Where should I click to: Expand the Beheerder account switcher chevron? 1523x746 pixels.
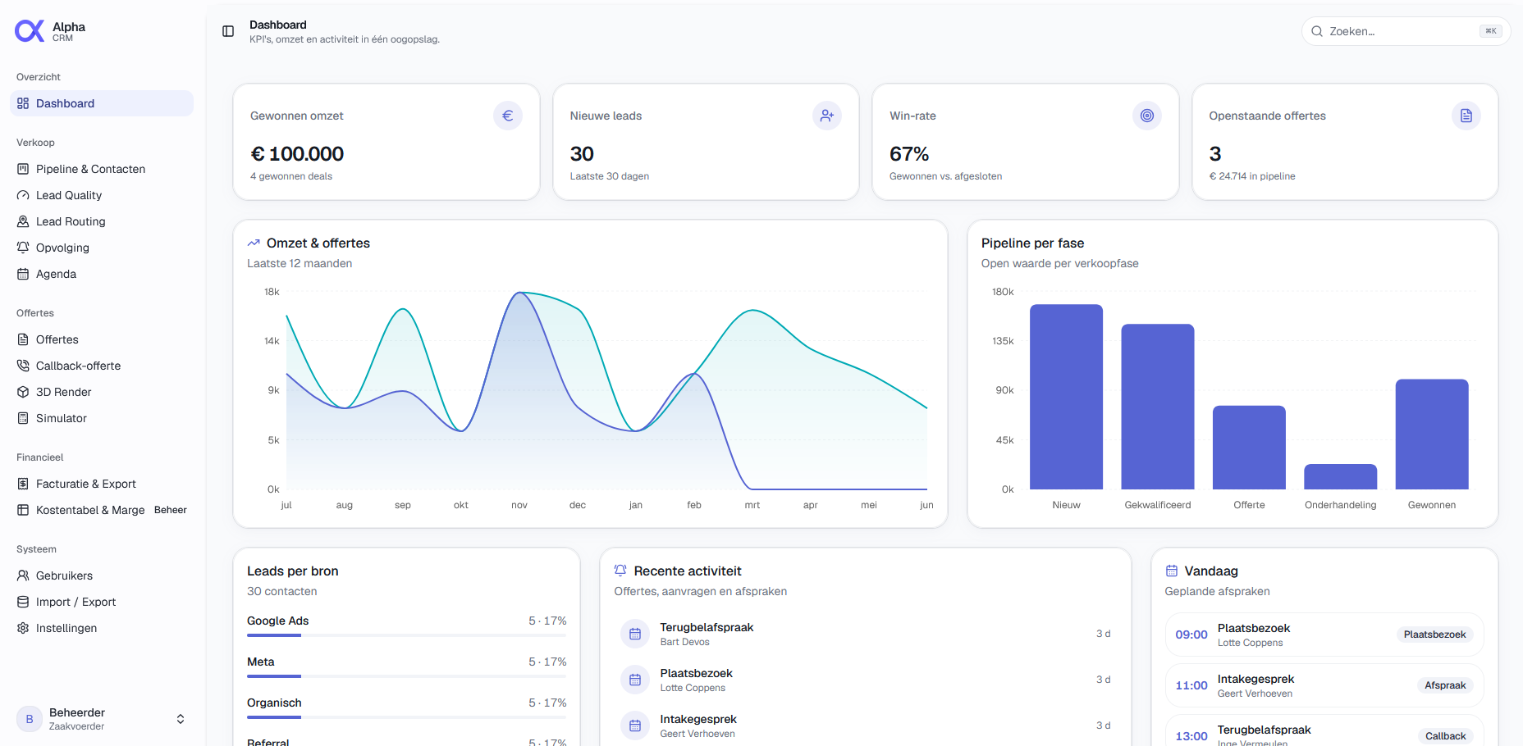[x=181, y=719]
